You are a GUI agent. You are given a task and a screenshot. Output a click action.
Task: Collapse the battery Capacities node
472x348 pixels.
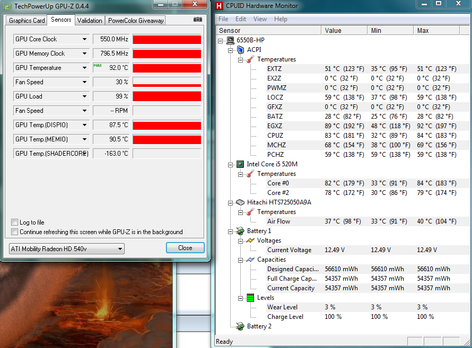[x=241, y=260]
